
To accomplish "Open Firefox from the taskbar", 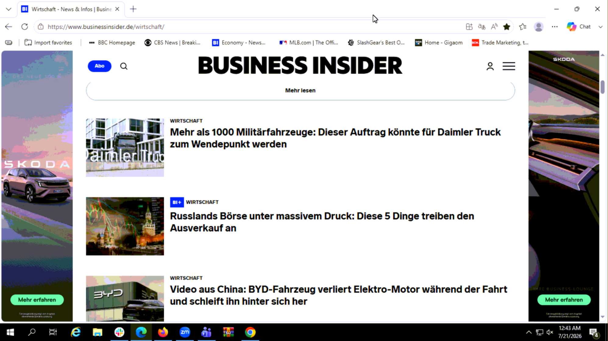I will (x=163, y=332).
